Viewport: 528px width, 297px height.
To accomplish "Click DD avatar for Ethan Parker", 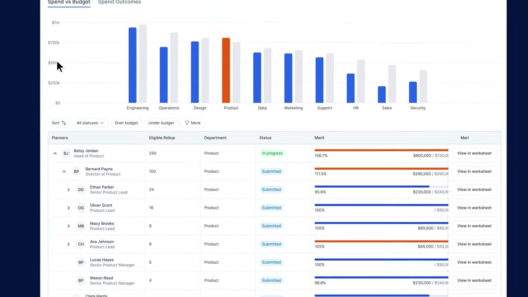I will coord(81,190).
